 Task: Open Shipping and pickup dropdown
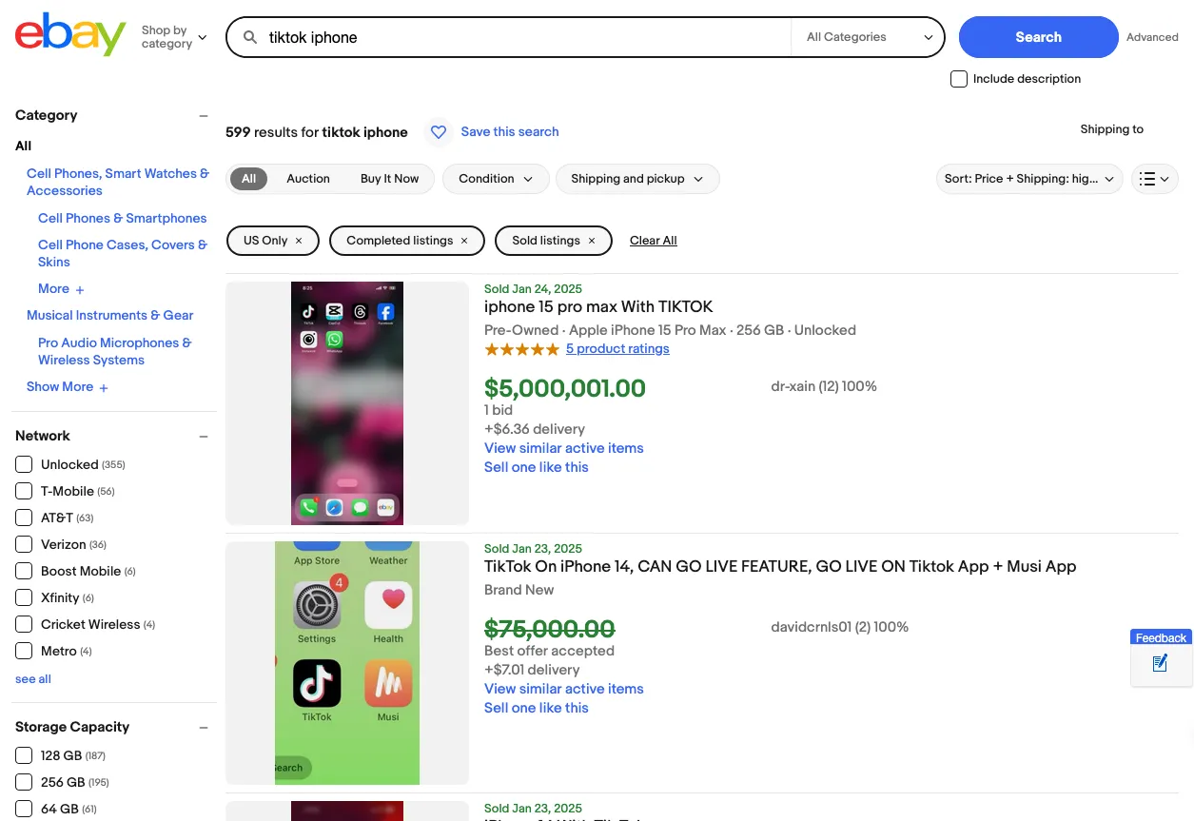[637, 179]
